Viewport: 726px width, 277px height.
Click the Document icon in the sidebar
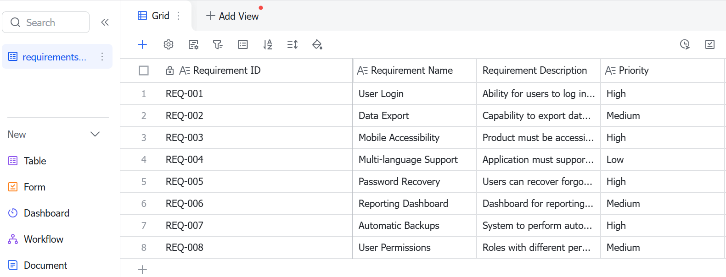pyautogui.click(x=13, y=265)
